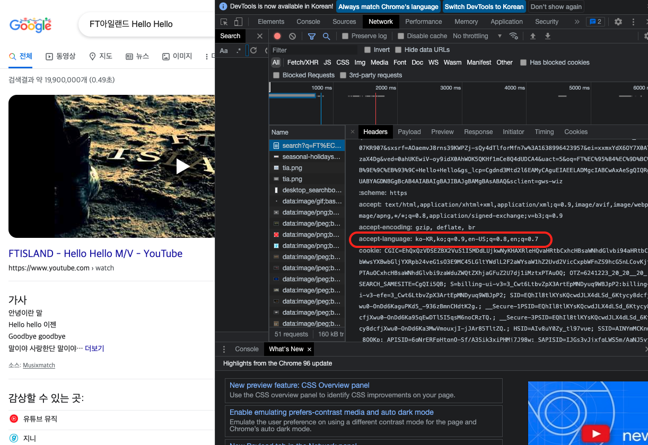648x445 pixels.
Task: Refresh the search results icon
Action: pos(253,50)
